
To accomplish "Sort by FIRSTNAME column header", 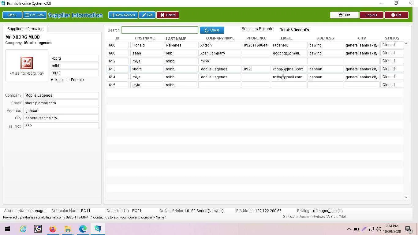I will pos(145,38).
